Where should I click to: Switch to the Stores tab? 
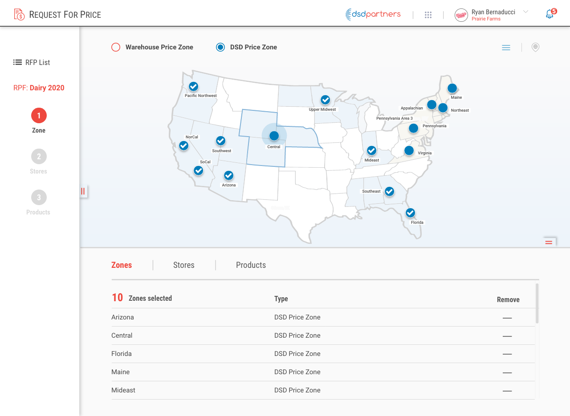(183, 265)
